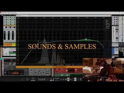
Task: Click the top red knob in the master section
Action: coord(116,17)
